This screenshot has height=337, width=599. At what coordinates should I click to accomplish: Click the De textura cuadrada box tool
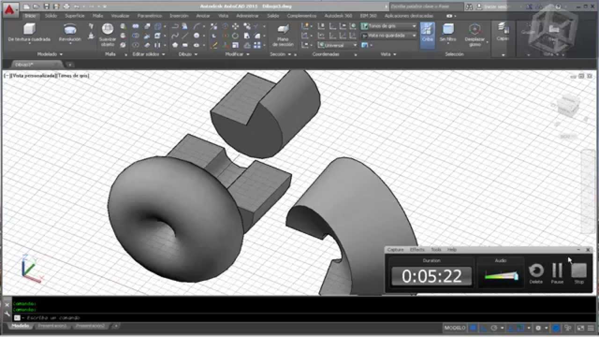coord(29,33)
